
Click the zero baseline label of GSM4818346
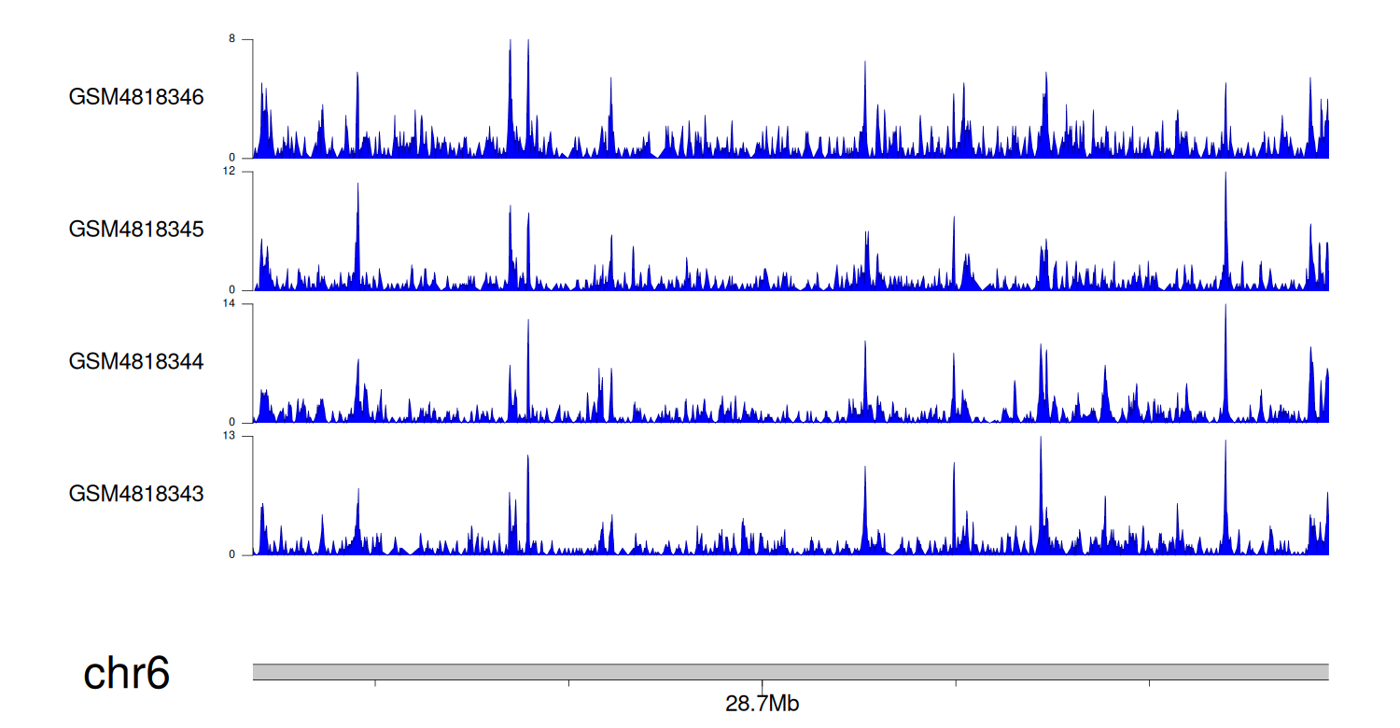pos(245,158)
